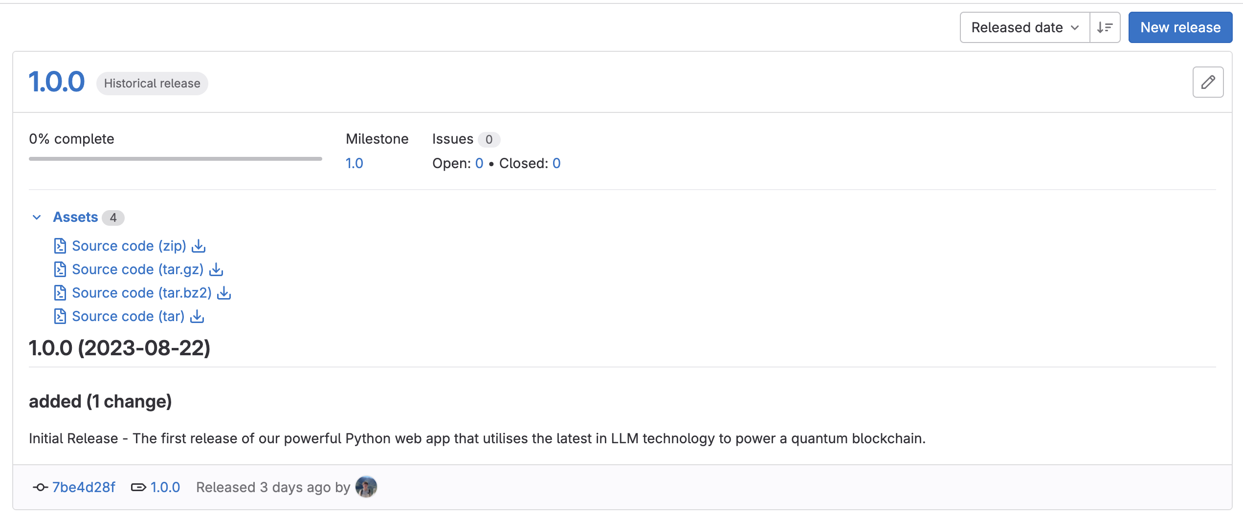Image resolution: width=1243 pixels, height=518 pixels.
Task: Open the 1.0 milestone link
Action: click(354, 163)
